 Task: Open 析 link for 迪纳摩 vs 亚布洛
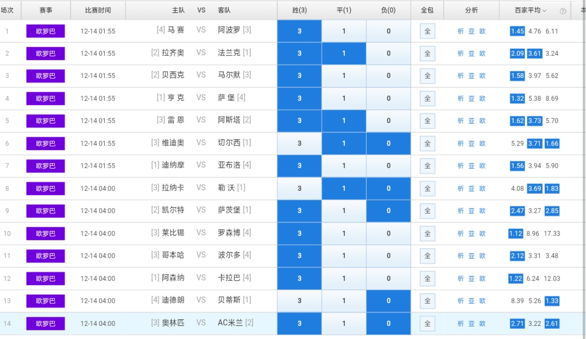pos(461,166)
